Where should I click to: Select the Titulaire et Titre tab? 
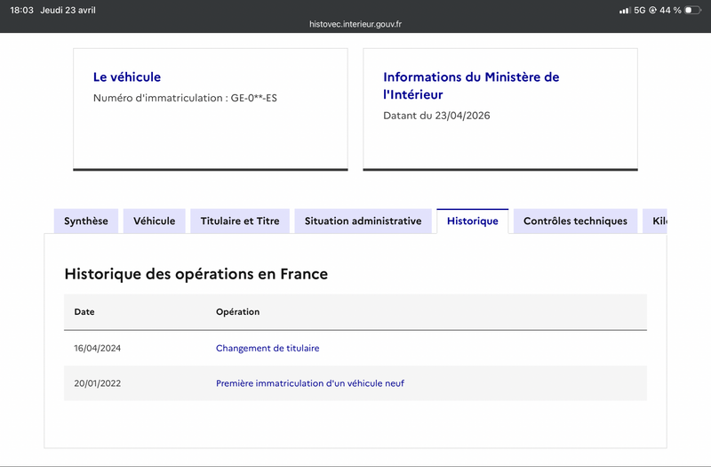pos(240,221)
